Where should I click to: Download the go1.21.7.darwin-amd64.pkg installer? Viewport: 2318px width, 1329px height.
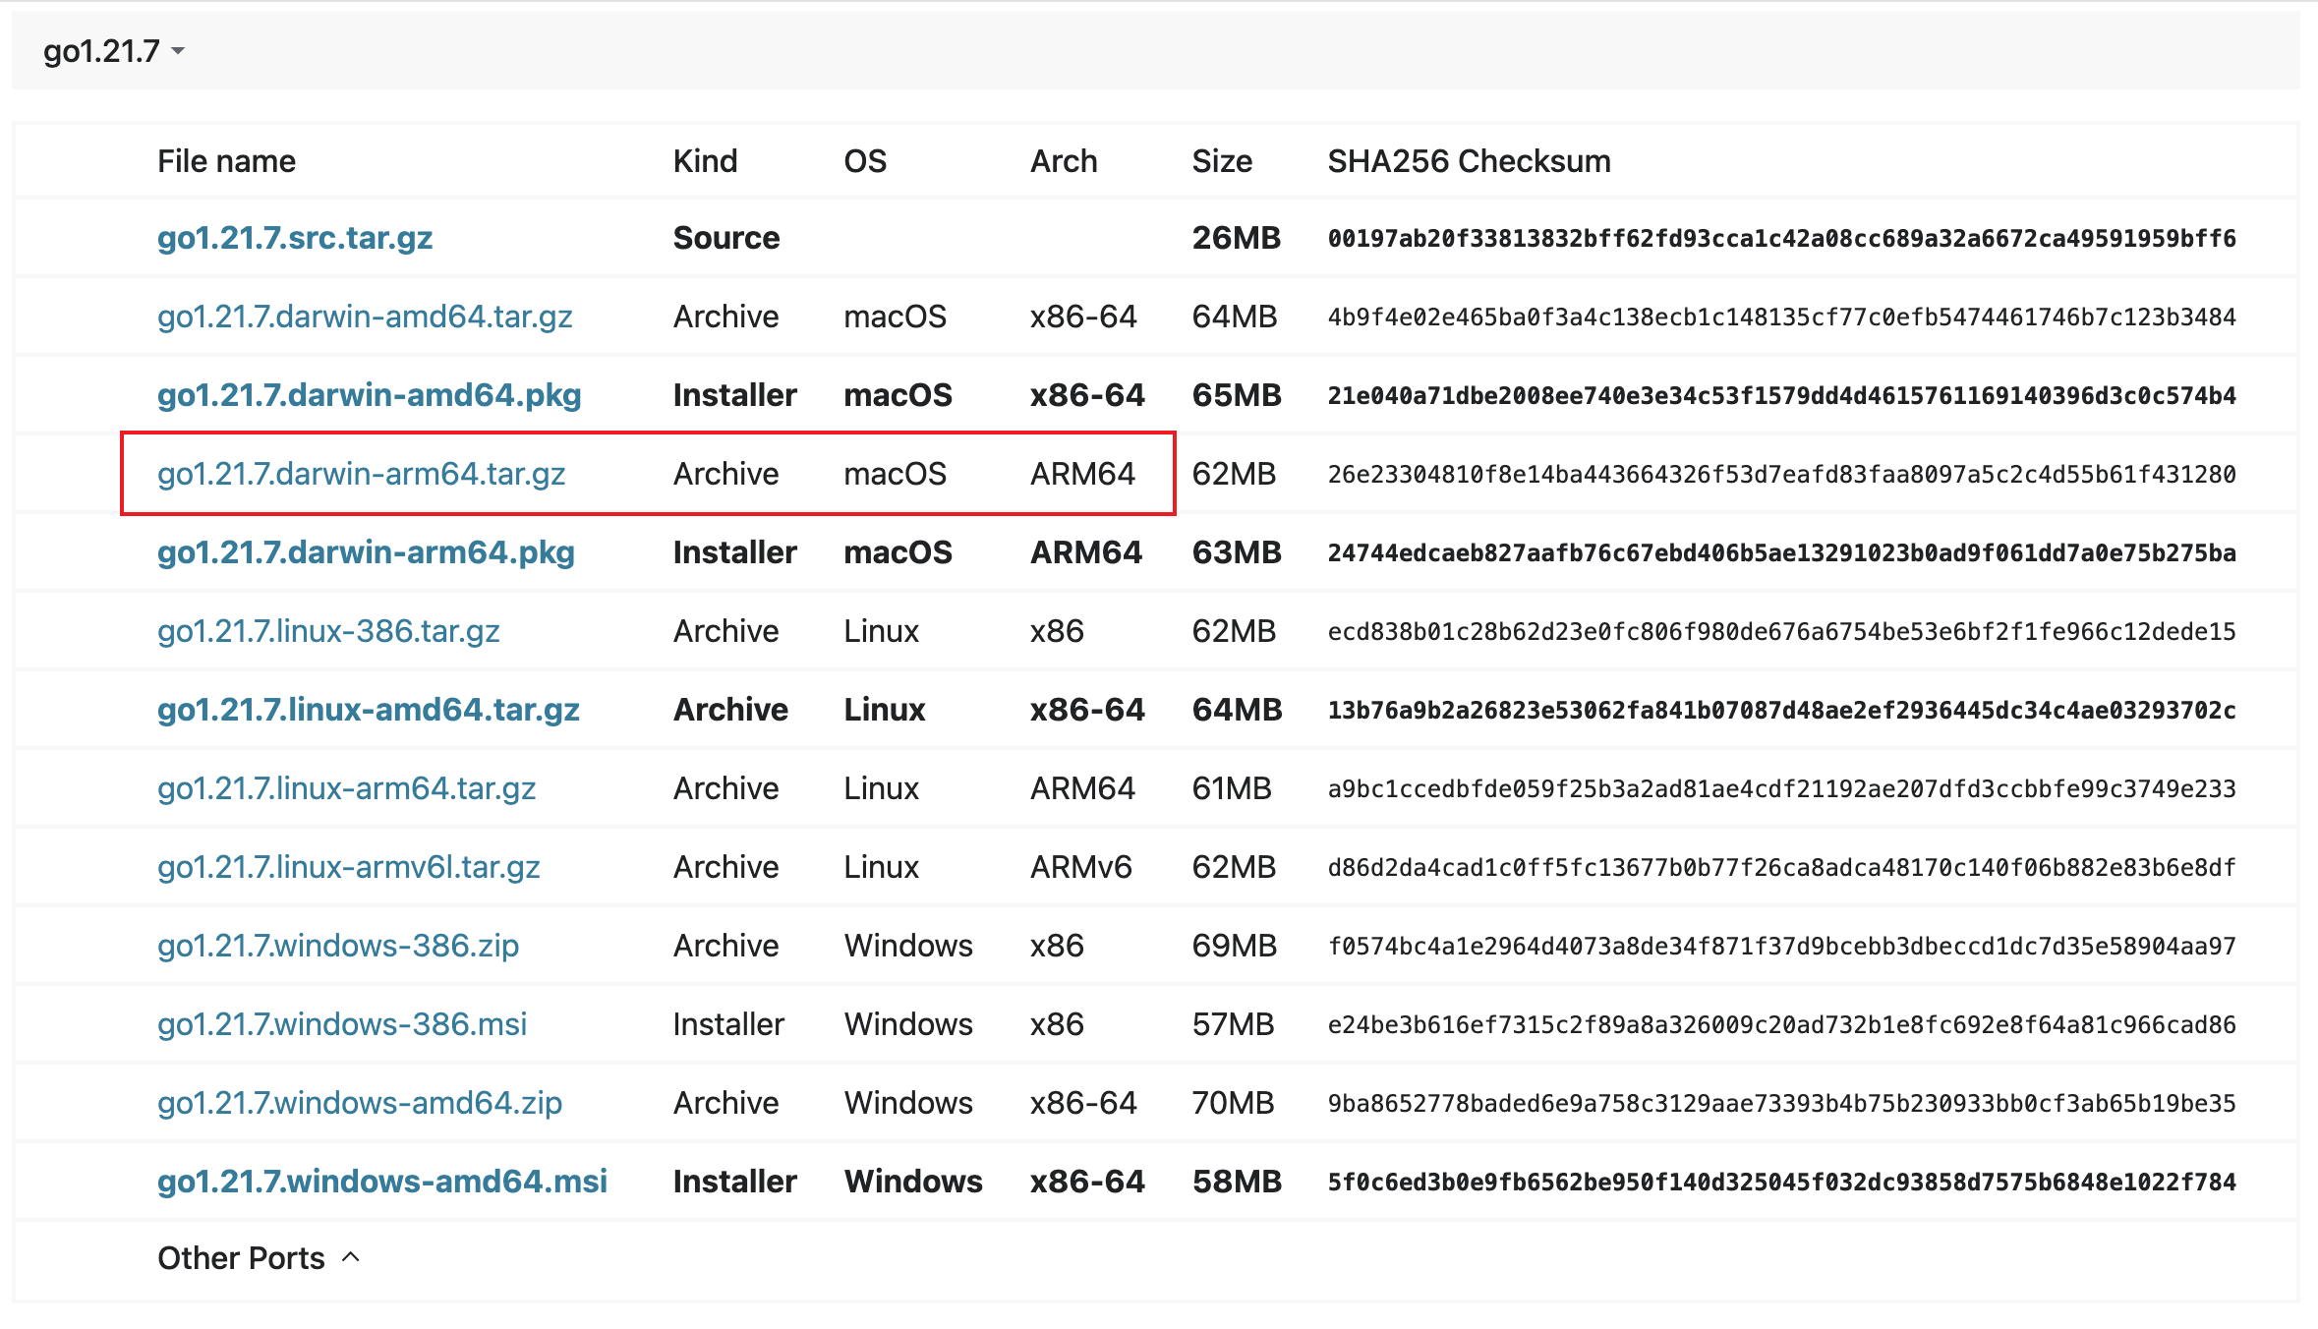point(369,395)
